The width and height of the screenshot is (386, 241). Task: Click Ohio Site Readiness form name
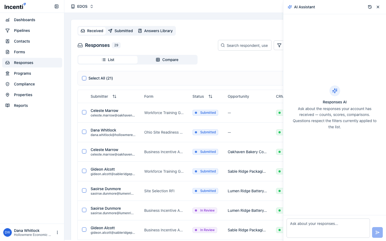(x=164, y=132)
